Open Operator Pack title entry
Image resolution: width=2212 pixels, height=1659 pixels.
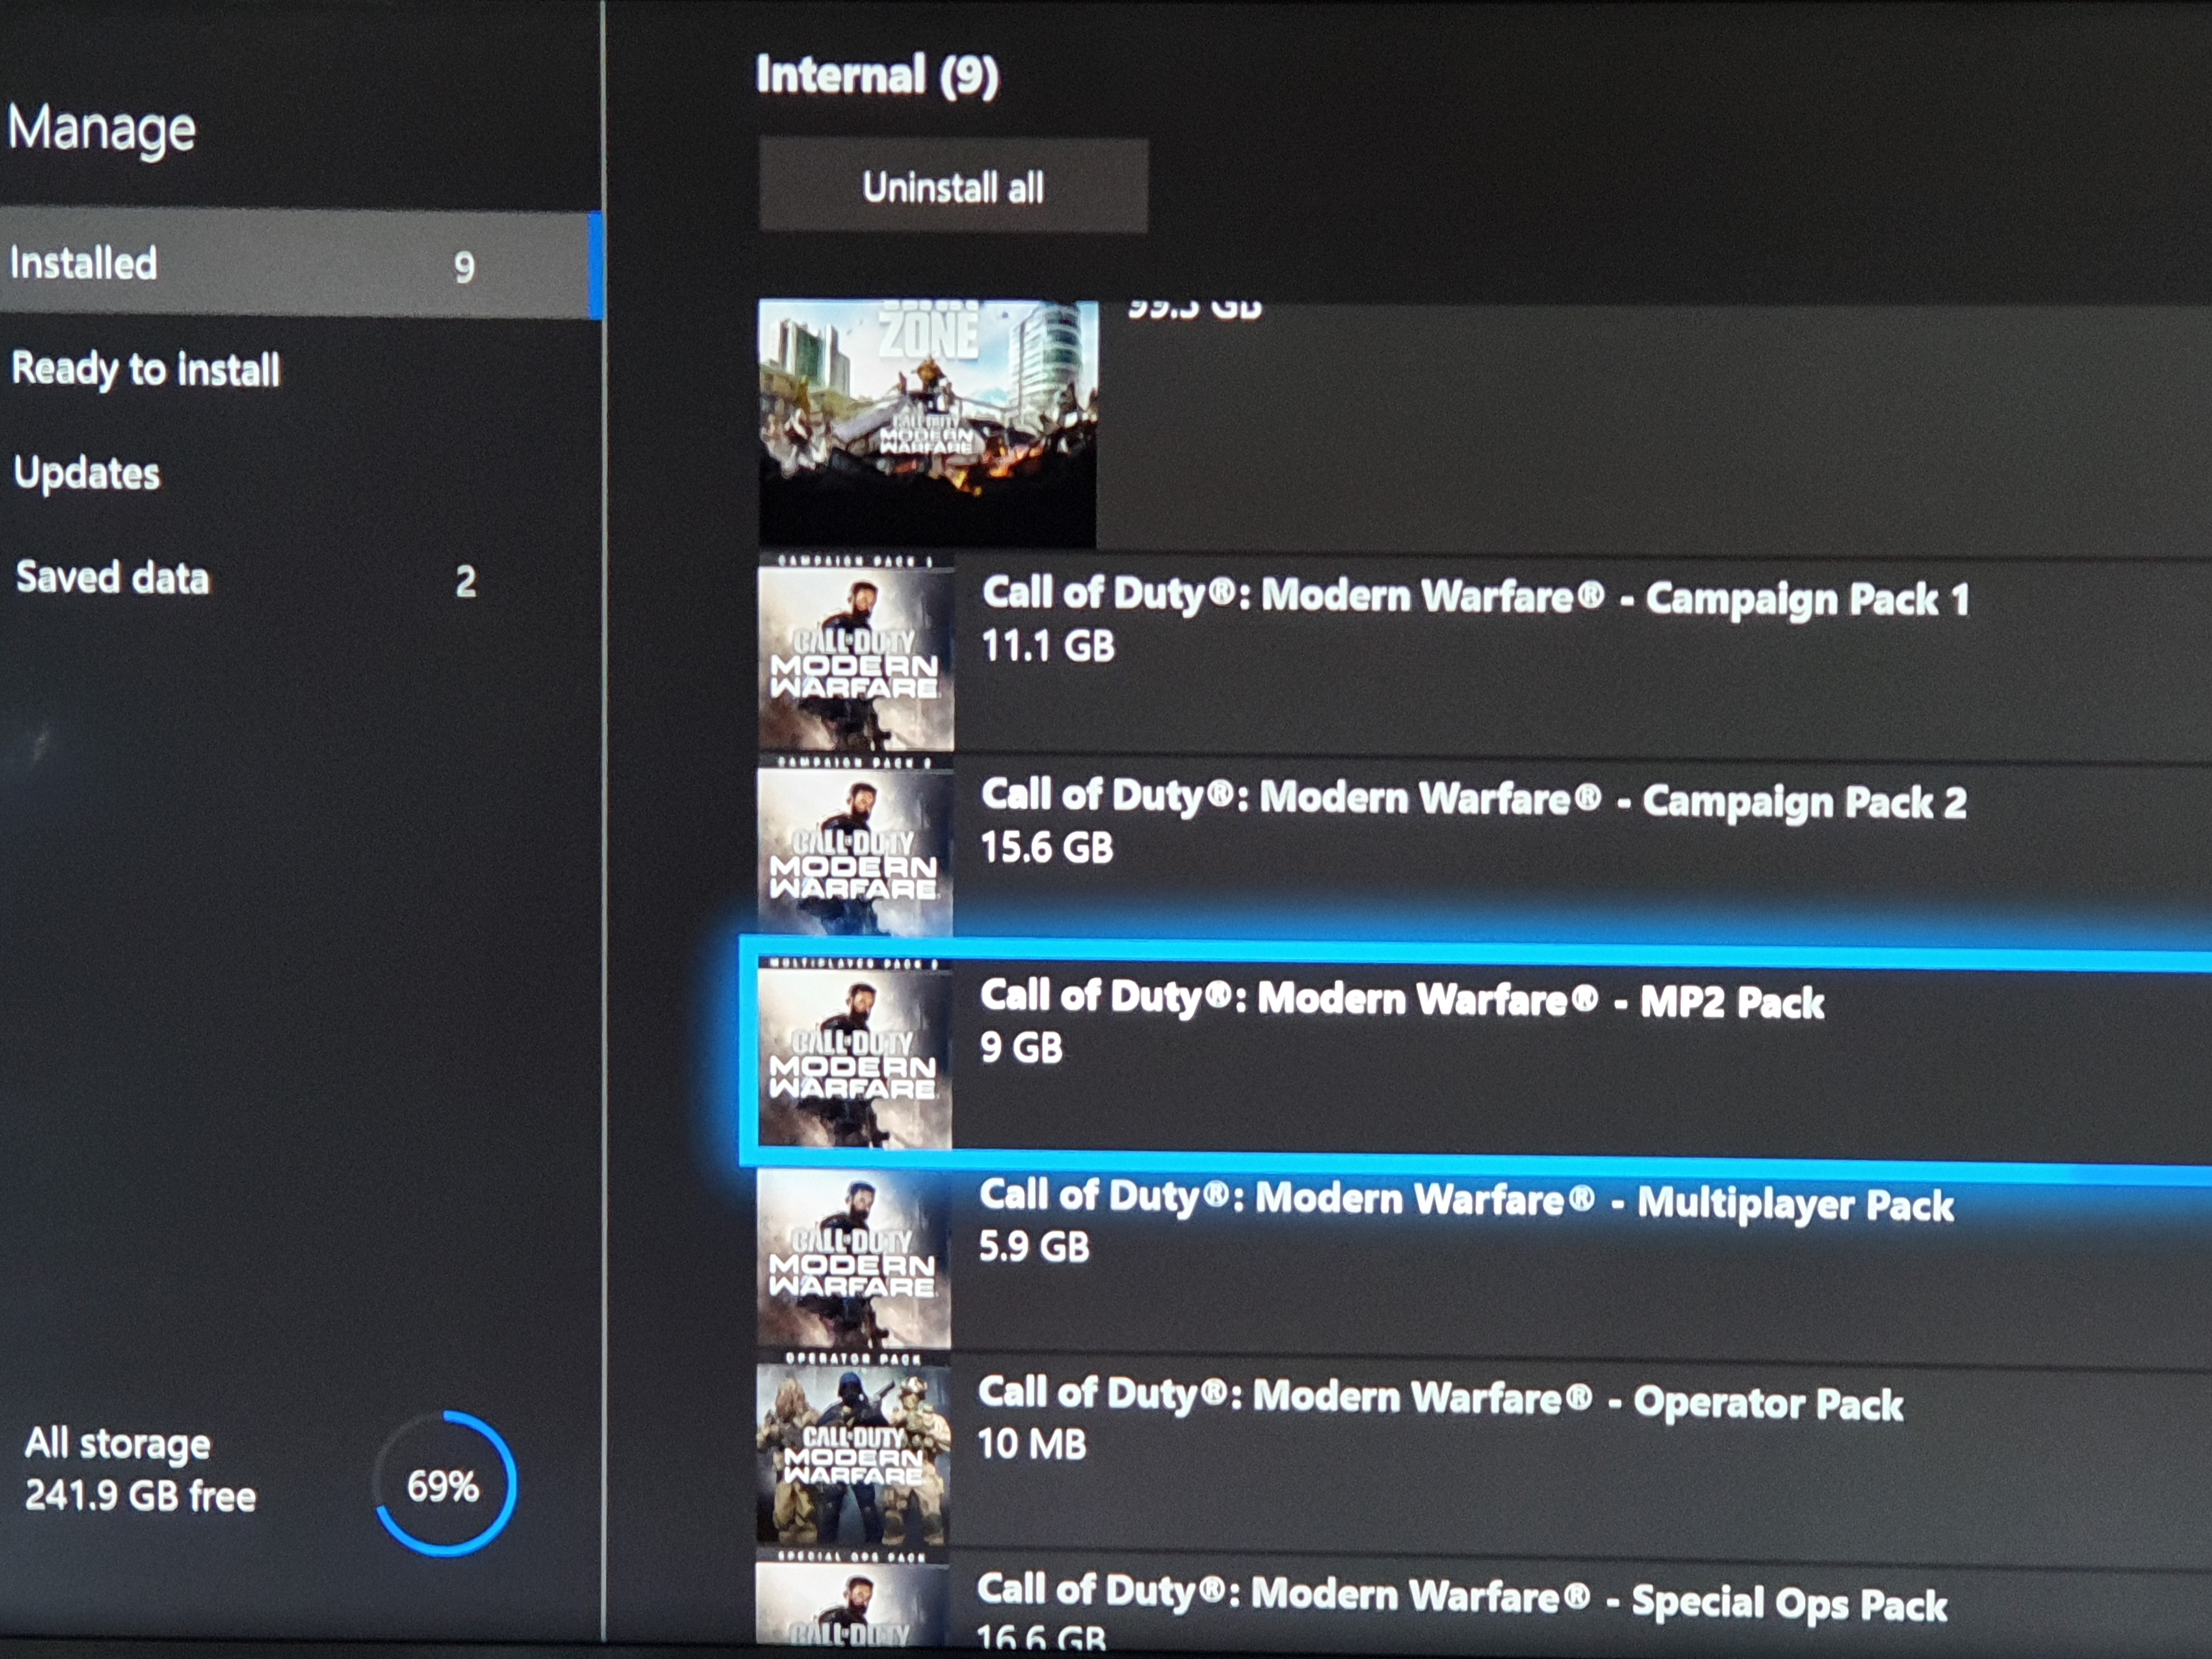(1440, 1398)
